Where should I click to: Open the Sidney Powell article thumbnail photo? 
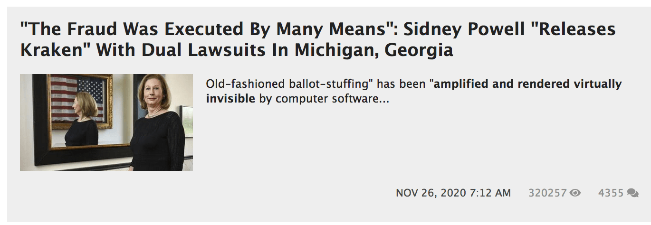106,122
